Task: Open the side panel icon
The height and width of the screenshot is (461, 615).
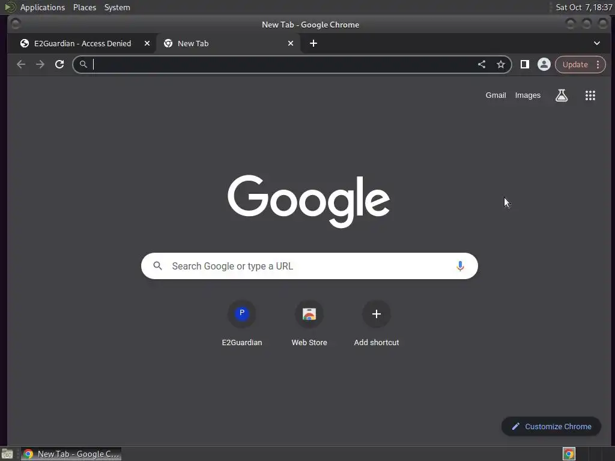Action: [x=525, y=64]
